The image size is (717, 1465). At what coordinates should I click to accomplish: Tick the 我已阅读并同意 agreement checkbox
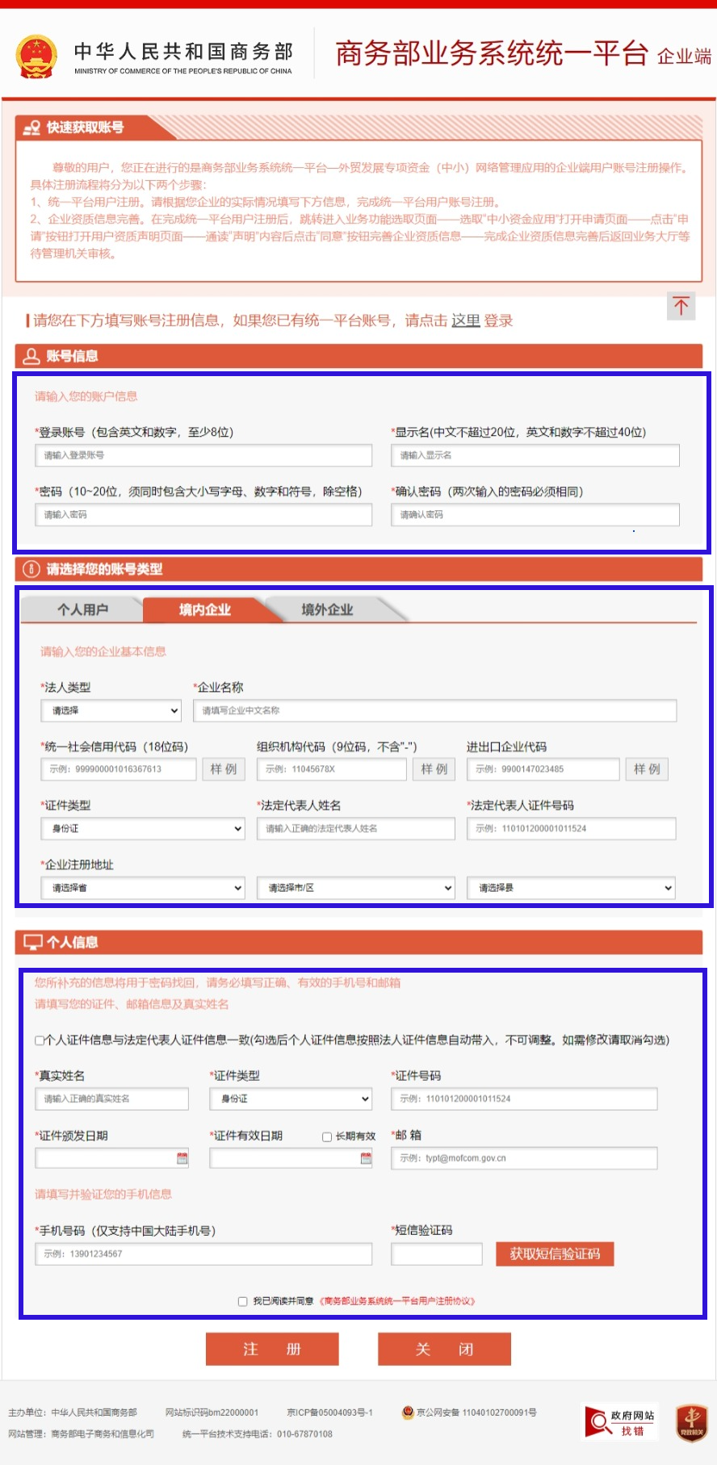click(242, 1301)
